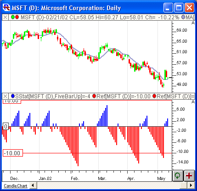Click the Mar. date axis label
The height and width of the screenshot is (191, 197).
coord(102,179)
